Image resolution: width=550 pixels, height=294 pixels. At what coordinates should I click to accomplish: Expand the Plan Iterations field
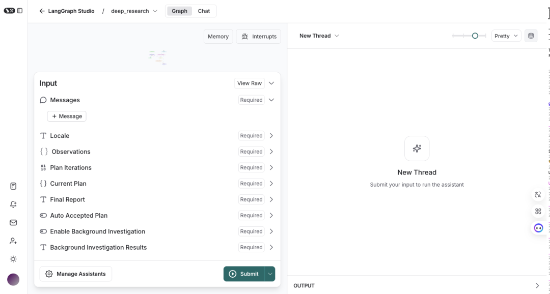271,167
